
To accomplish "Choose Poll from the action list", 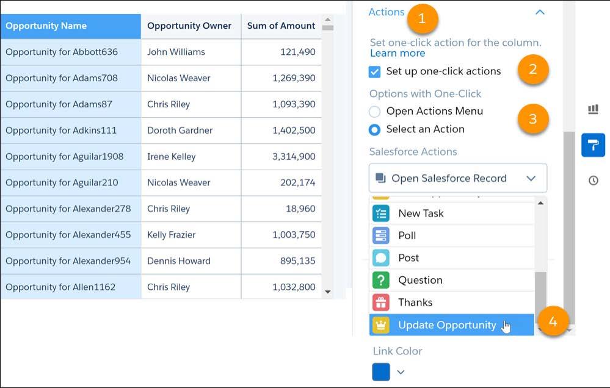I will [452, 235].
